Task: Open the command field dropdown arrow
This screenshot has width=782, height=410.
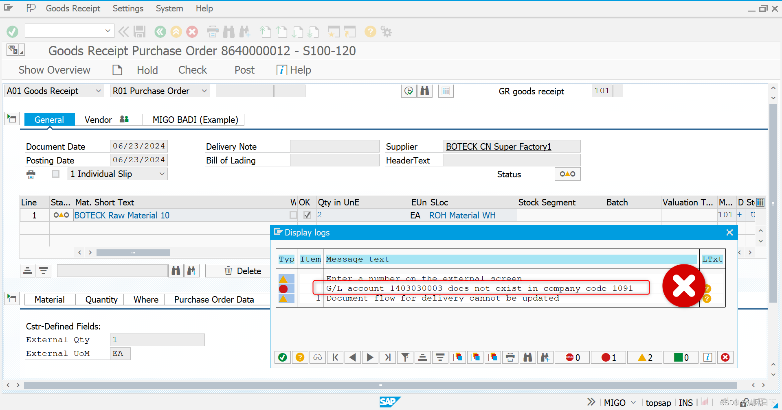Action: (108, 31)
